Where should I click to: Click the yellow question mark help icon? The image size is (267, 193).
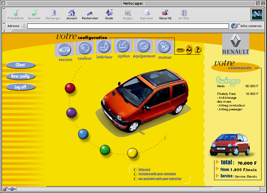click(x=198, y=50)
